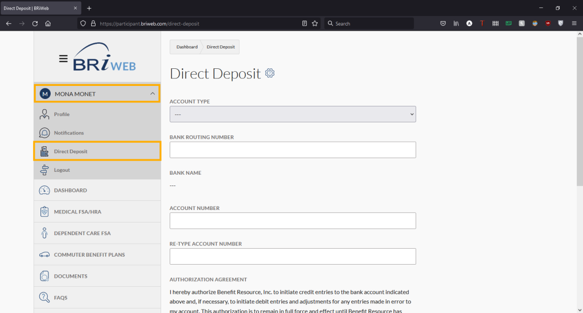Click the Account Number input field
The height and width of the screenshot is (313, 583).
point(293,221)
